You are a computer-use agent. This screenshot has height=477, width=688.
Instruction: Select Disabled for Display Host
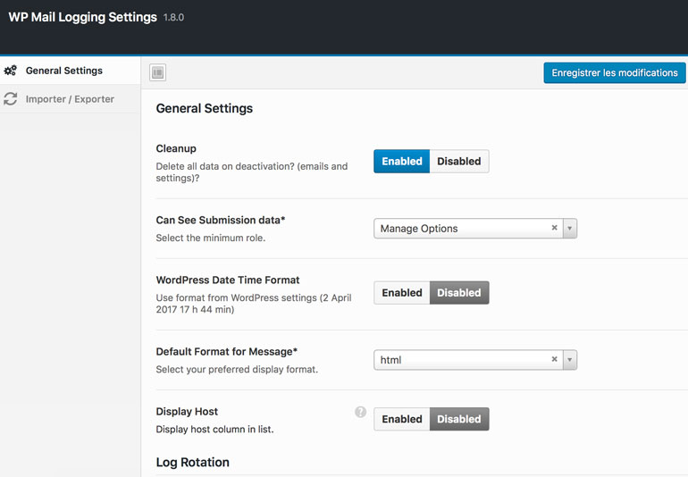tap(459, 419)
